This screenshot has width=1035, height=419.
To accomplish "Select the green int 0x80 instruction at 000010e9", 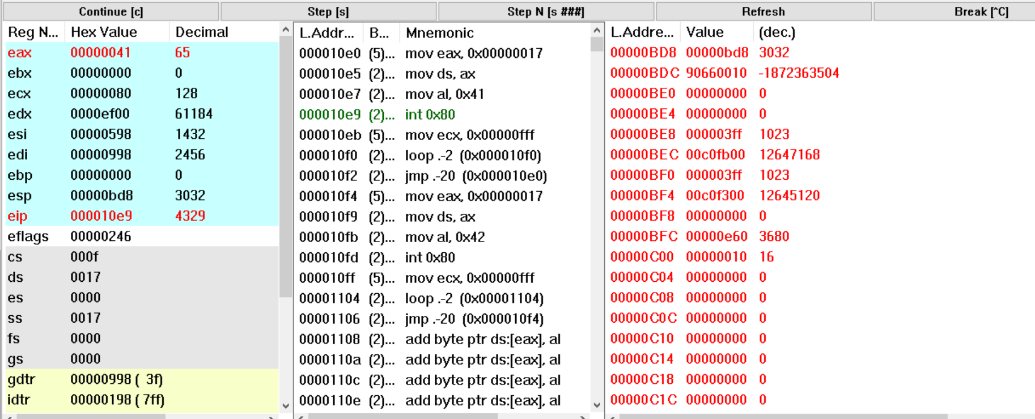I will pyautogui.click(x=430, y=115).
